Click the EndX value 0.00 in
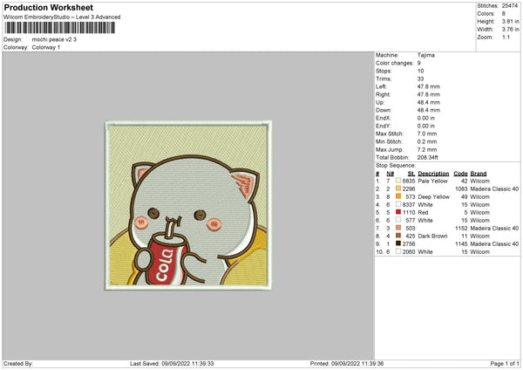Image resolution: width=523 pixels, height=370 pixels. 426,118
